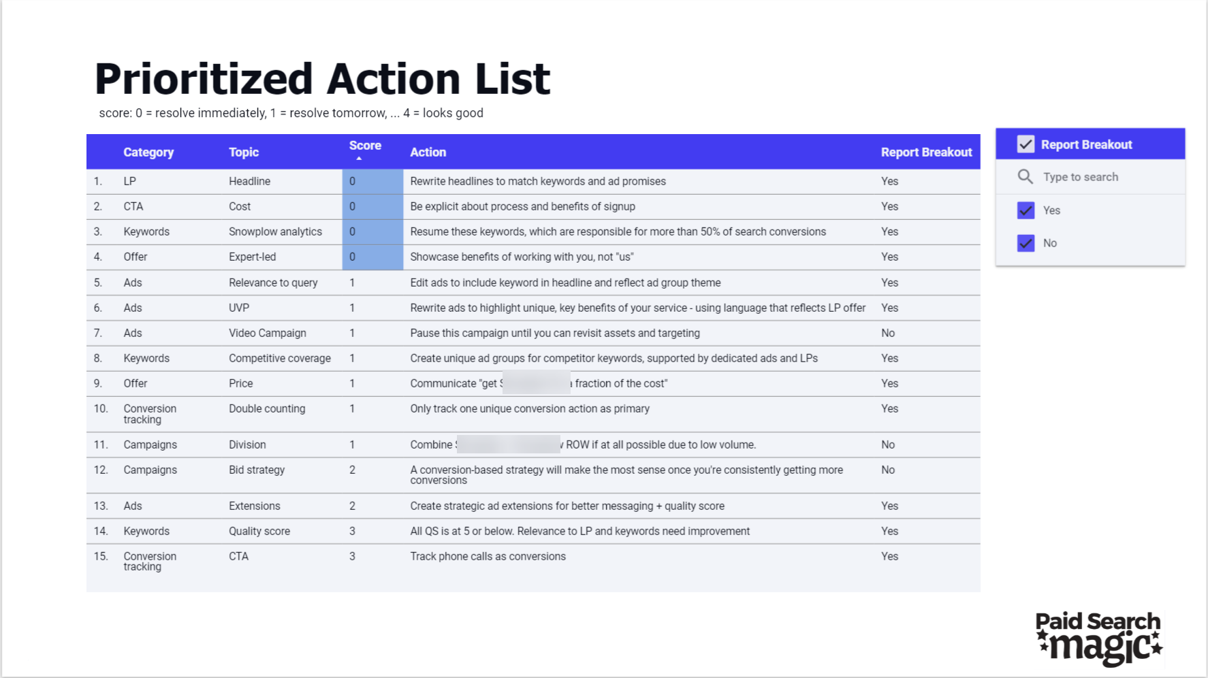The height and width of the screenshot is (678, 1208).
Task: Click the Snowplow analytics topic cell
Action: pyautogui.click(x=275, y=232)
